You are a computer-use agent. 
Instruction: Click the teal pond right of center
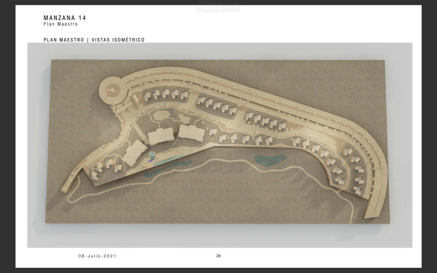(269, 160)
